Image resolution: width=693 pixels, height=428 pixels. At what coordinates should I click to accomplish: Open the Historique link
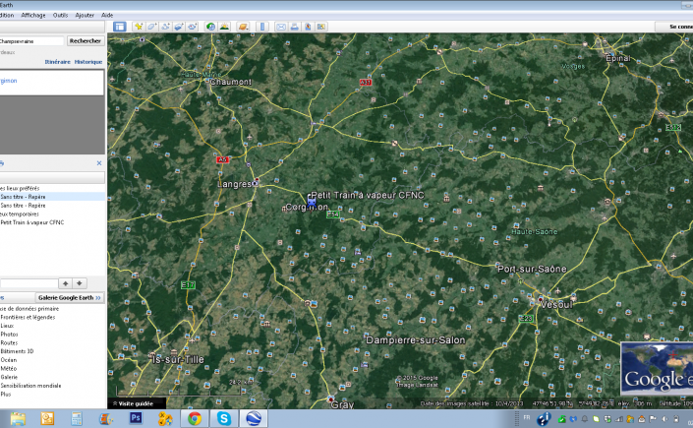coord(88,61)
